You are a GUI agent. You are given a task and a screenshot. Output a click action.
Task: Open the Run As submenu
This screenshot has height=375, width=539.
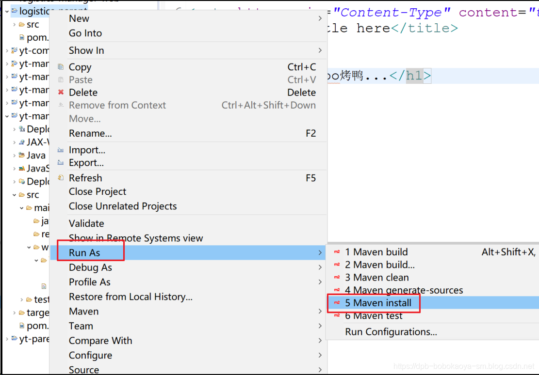click(188, 252)
